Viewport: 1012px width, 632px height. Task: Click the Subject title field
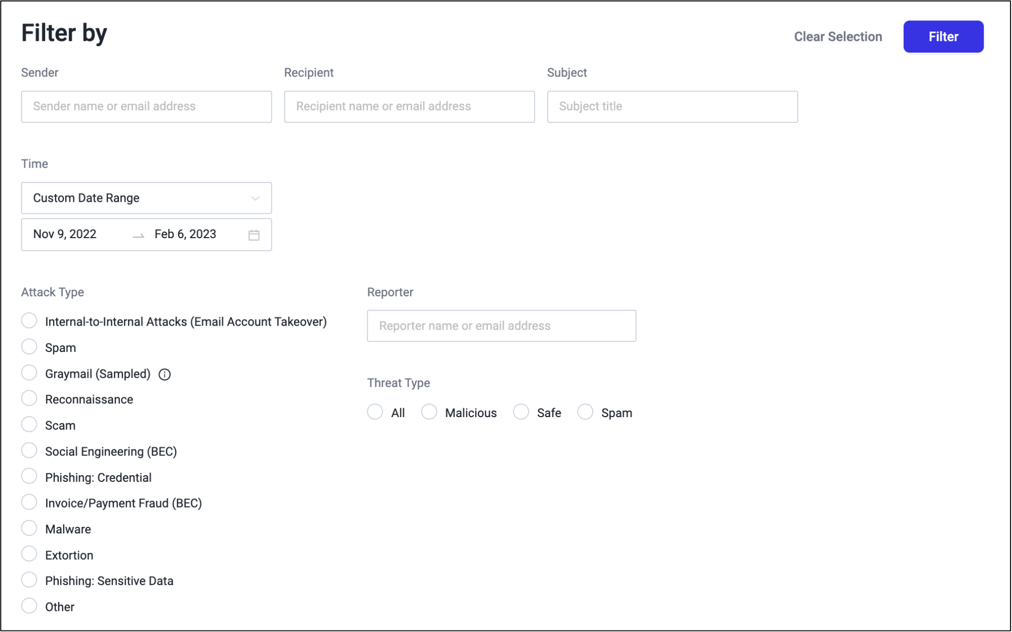[x=672, y=107]
